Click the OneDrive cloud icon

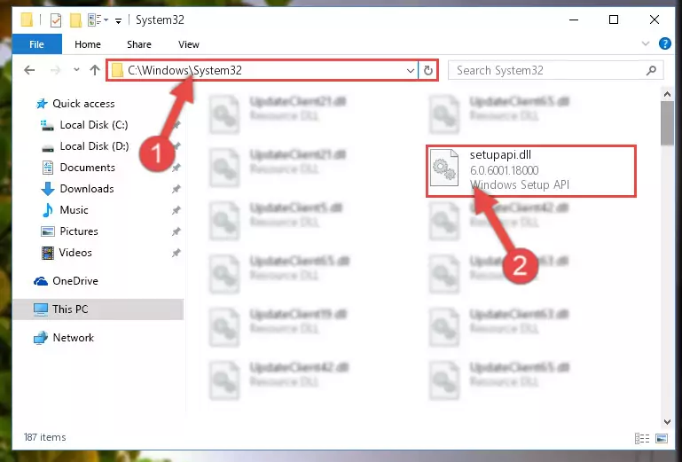tap(41, 281)
